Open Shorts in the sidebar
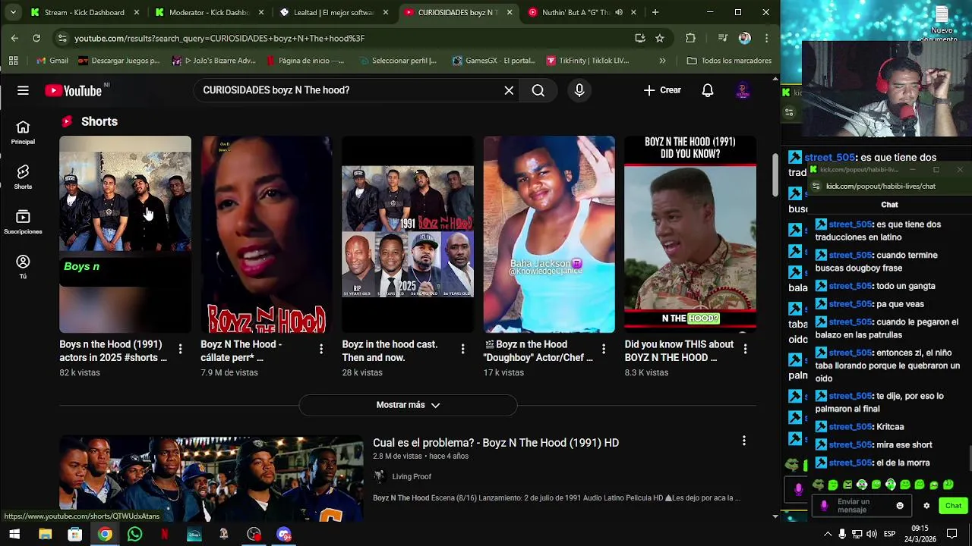The image size is (972, 546). pos(23,177)
